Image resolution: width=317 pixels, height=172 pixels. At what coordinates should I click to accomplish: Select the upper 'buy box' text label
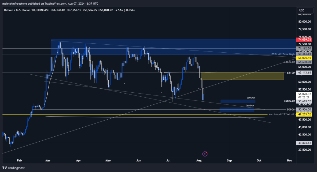(251, 98)
